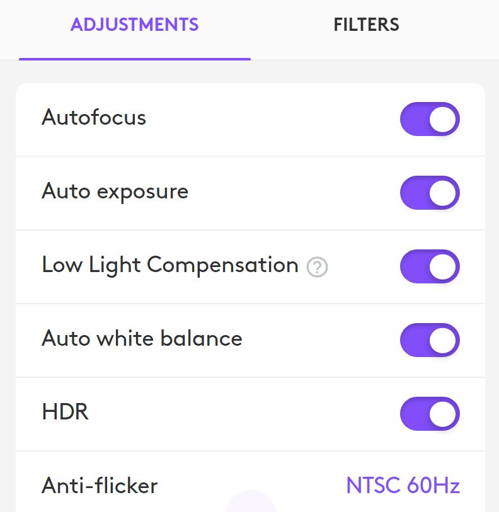The image size is (499, 512).
Task: Click the Autofocus label text
Action: point(94,117)
